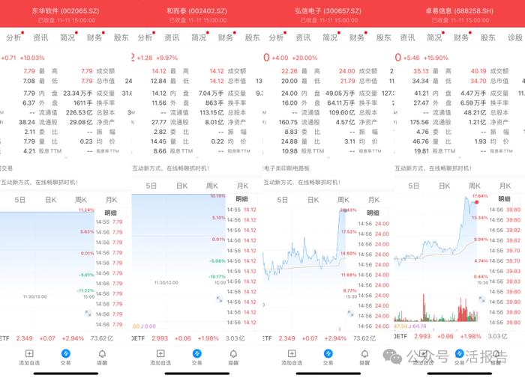Image resolution: width=525 pixels, height=378 pixels.
Task: Tap the 提醒 bell under 东华软件 panel
Action: click(x=102, y=353)
